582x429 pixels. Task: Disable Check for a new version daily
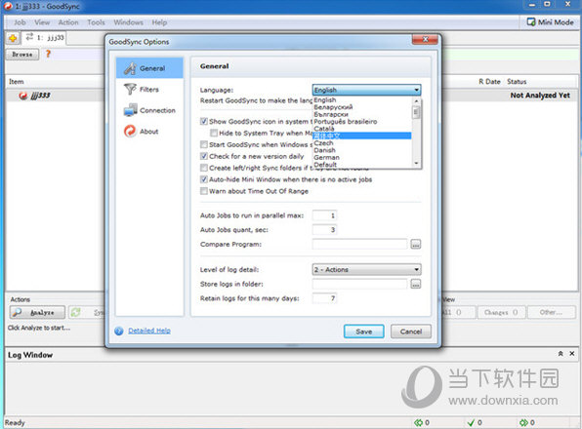pos(204,156)
